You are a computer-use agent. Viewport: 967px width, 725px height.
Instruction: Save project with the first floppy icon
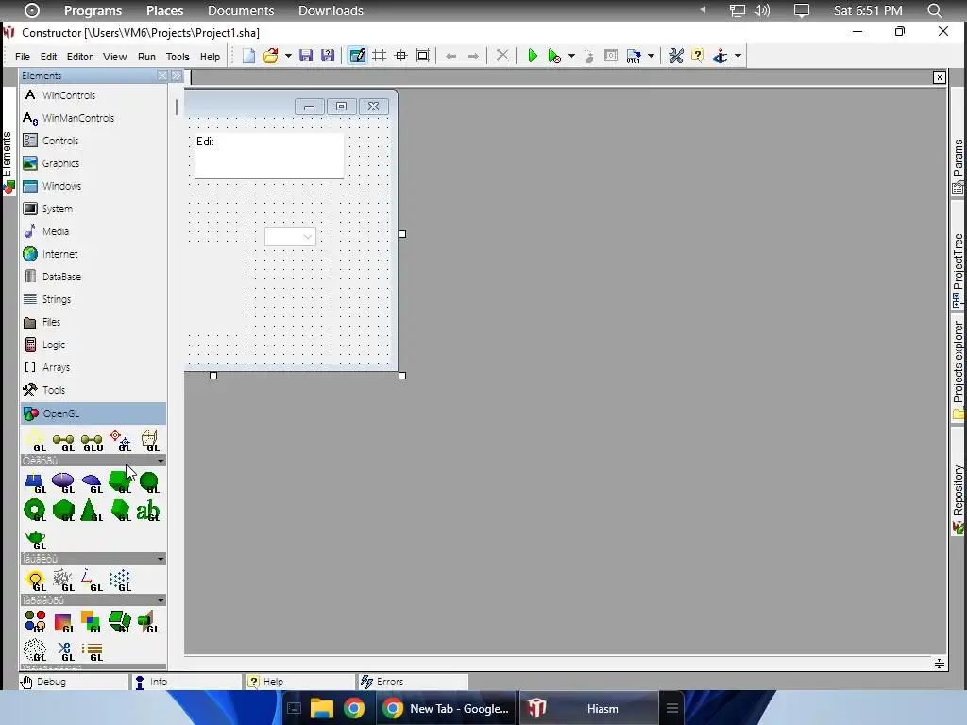(306, 56)
